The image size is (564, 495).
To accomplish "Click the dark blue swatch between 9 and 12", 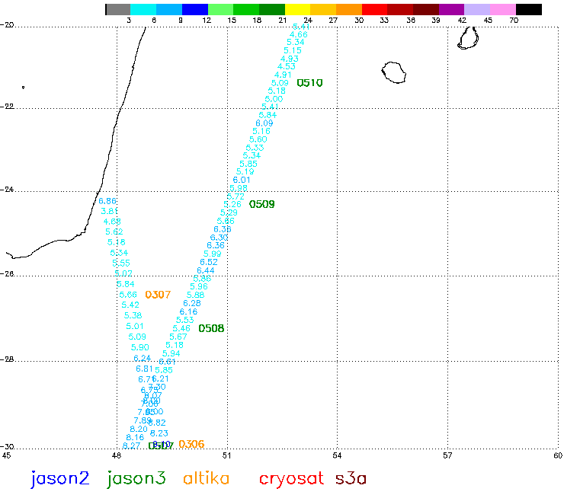I will pos(195,9).
